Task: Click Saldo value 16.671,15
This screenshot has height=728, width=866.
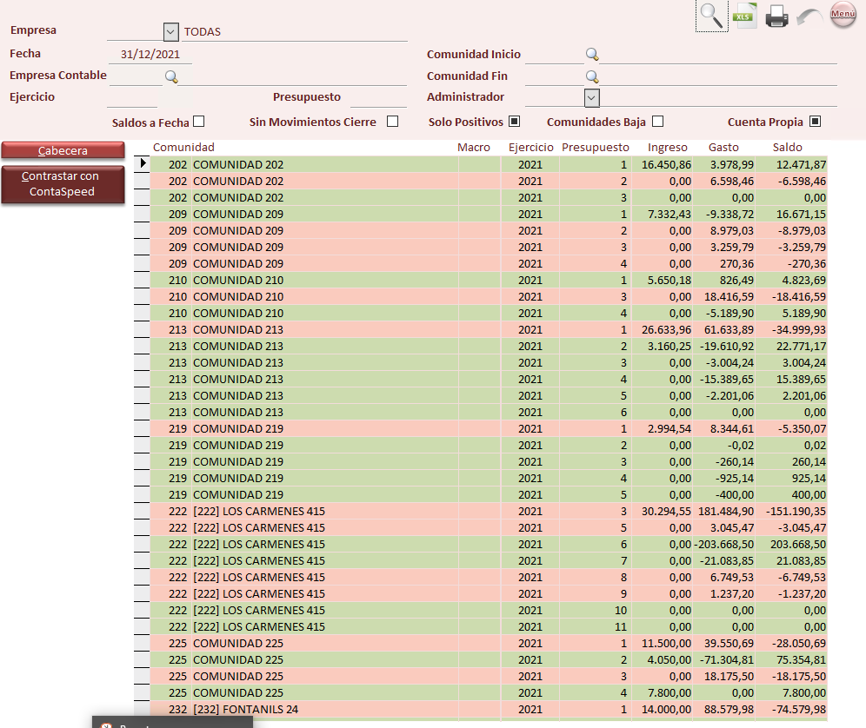Action: click(801, 215)
